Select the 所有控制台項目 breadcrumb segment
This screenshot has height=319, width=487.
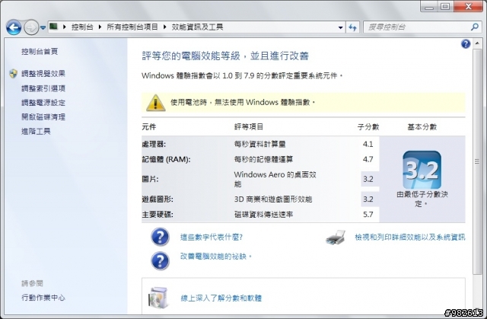tap(132, 27)
